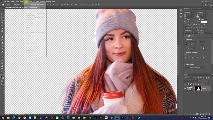
Task: Open anti-aliasing Sharp dropdown
Action: [203, 30]
